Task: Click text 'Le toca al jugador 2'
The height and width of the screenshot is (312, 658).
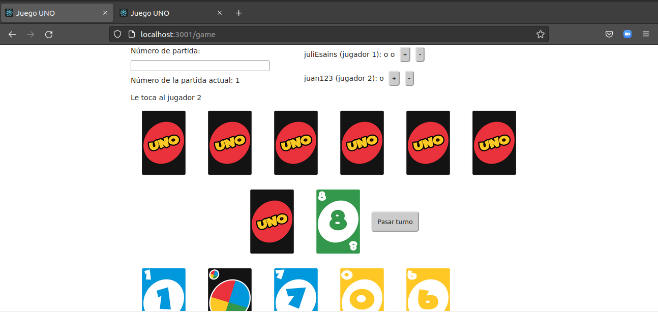Action: pyautogui.click(x=166, y=98)
